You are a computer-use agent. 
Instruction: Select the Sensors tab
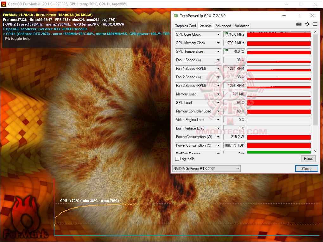[206, 25]
